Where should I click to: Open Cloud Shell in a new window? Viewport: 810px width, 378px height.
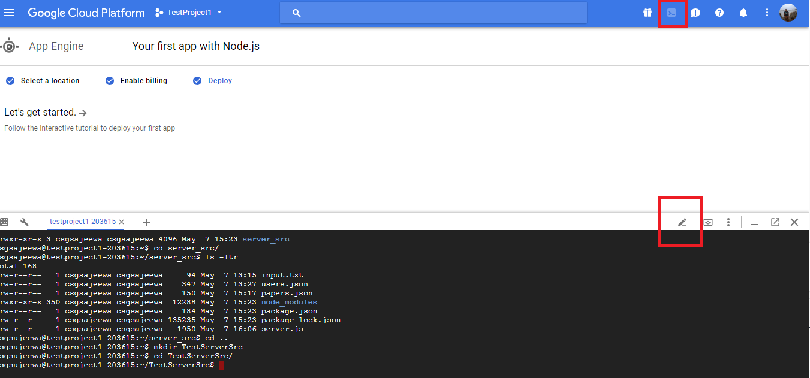775,222
